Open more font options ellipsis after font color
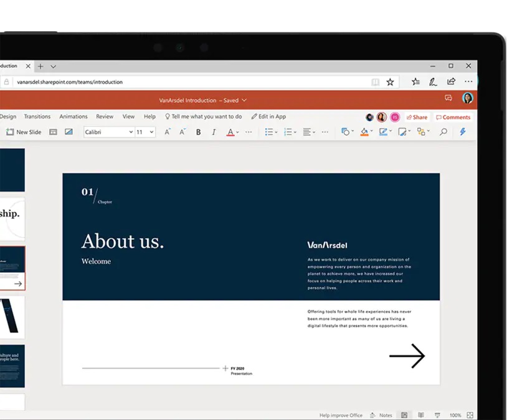Viewport: 517px width, 420px height. click(x=249, y=132)
